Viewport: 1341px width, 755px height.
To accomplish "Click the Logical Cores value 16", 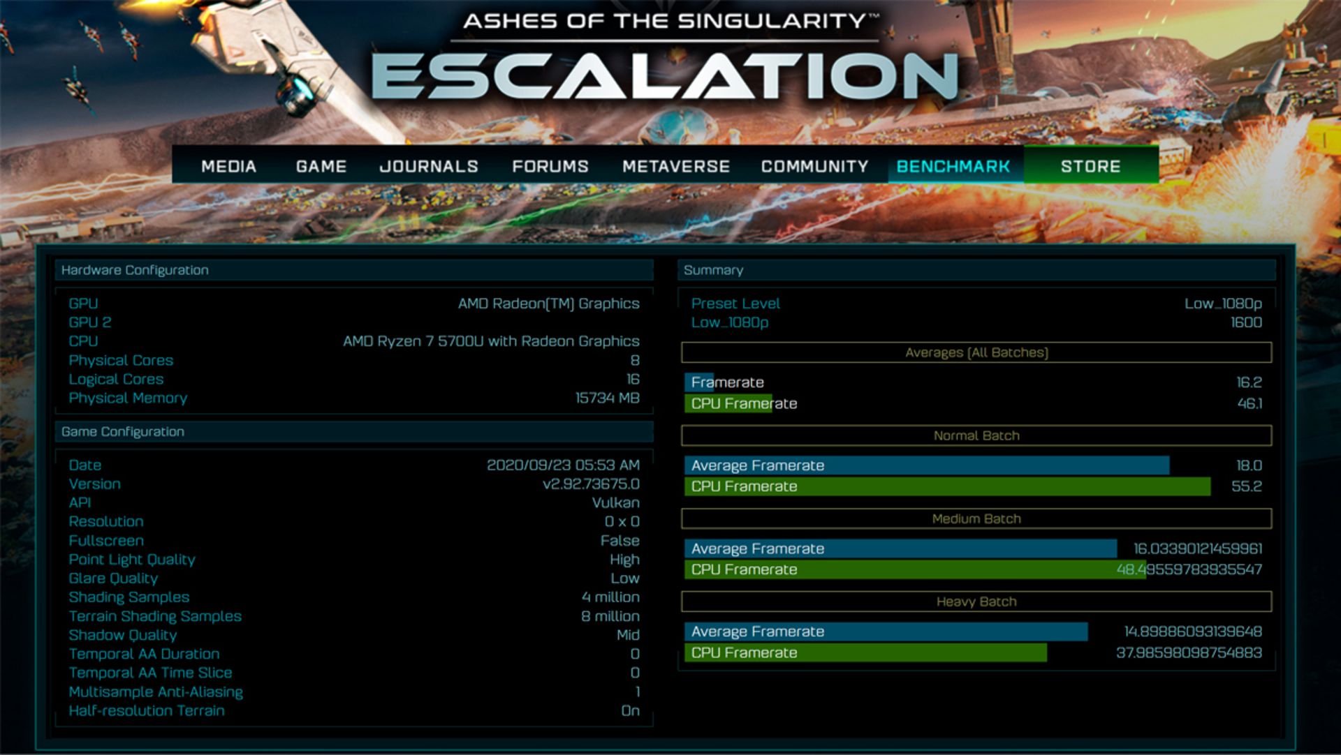I will [x=632, y=379].
